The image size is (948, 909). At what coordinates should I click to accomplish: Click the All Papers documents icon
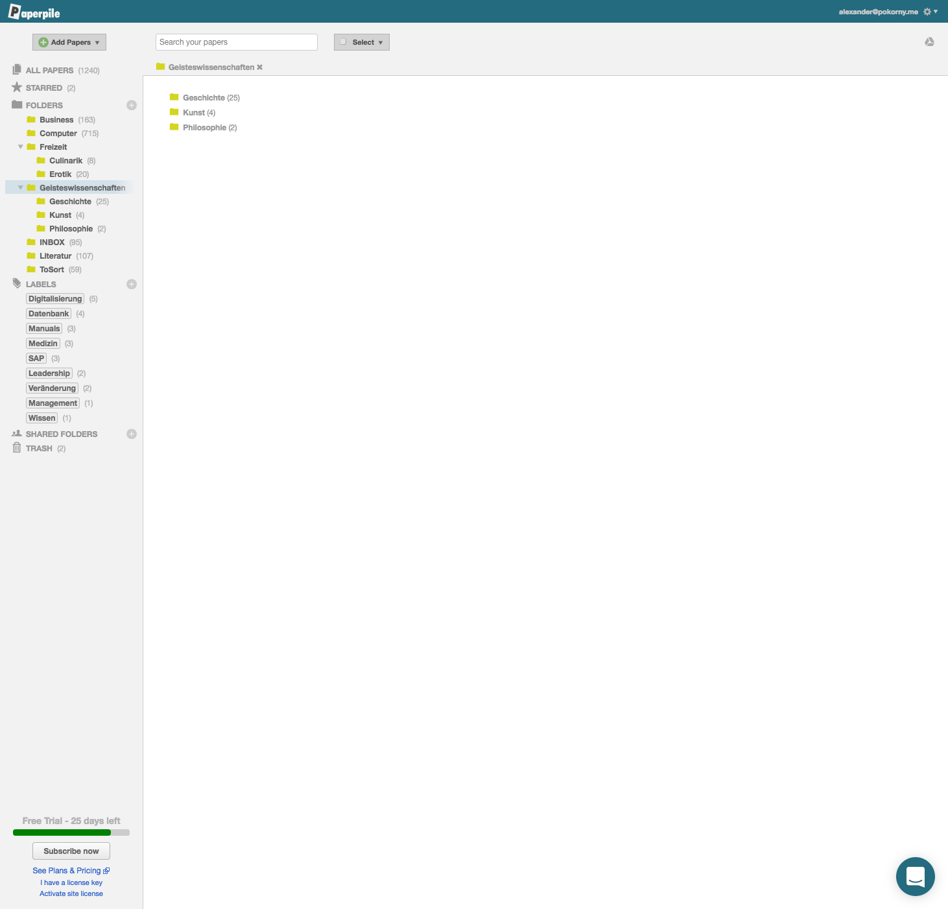click(17, 69)
